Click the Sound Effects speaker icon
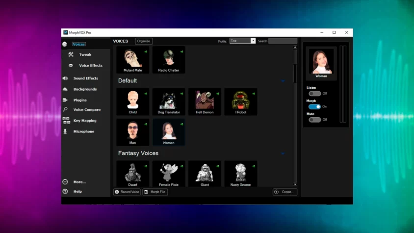Image resolution: width=414 pixels, height=233 pixels. coord(65,78)
